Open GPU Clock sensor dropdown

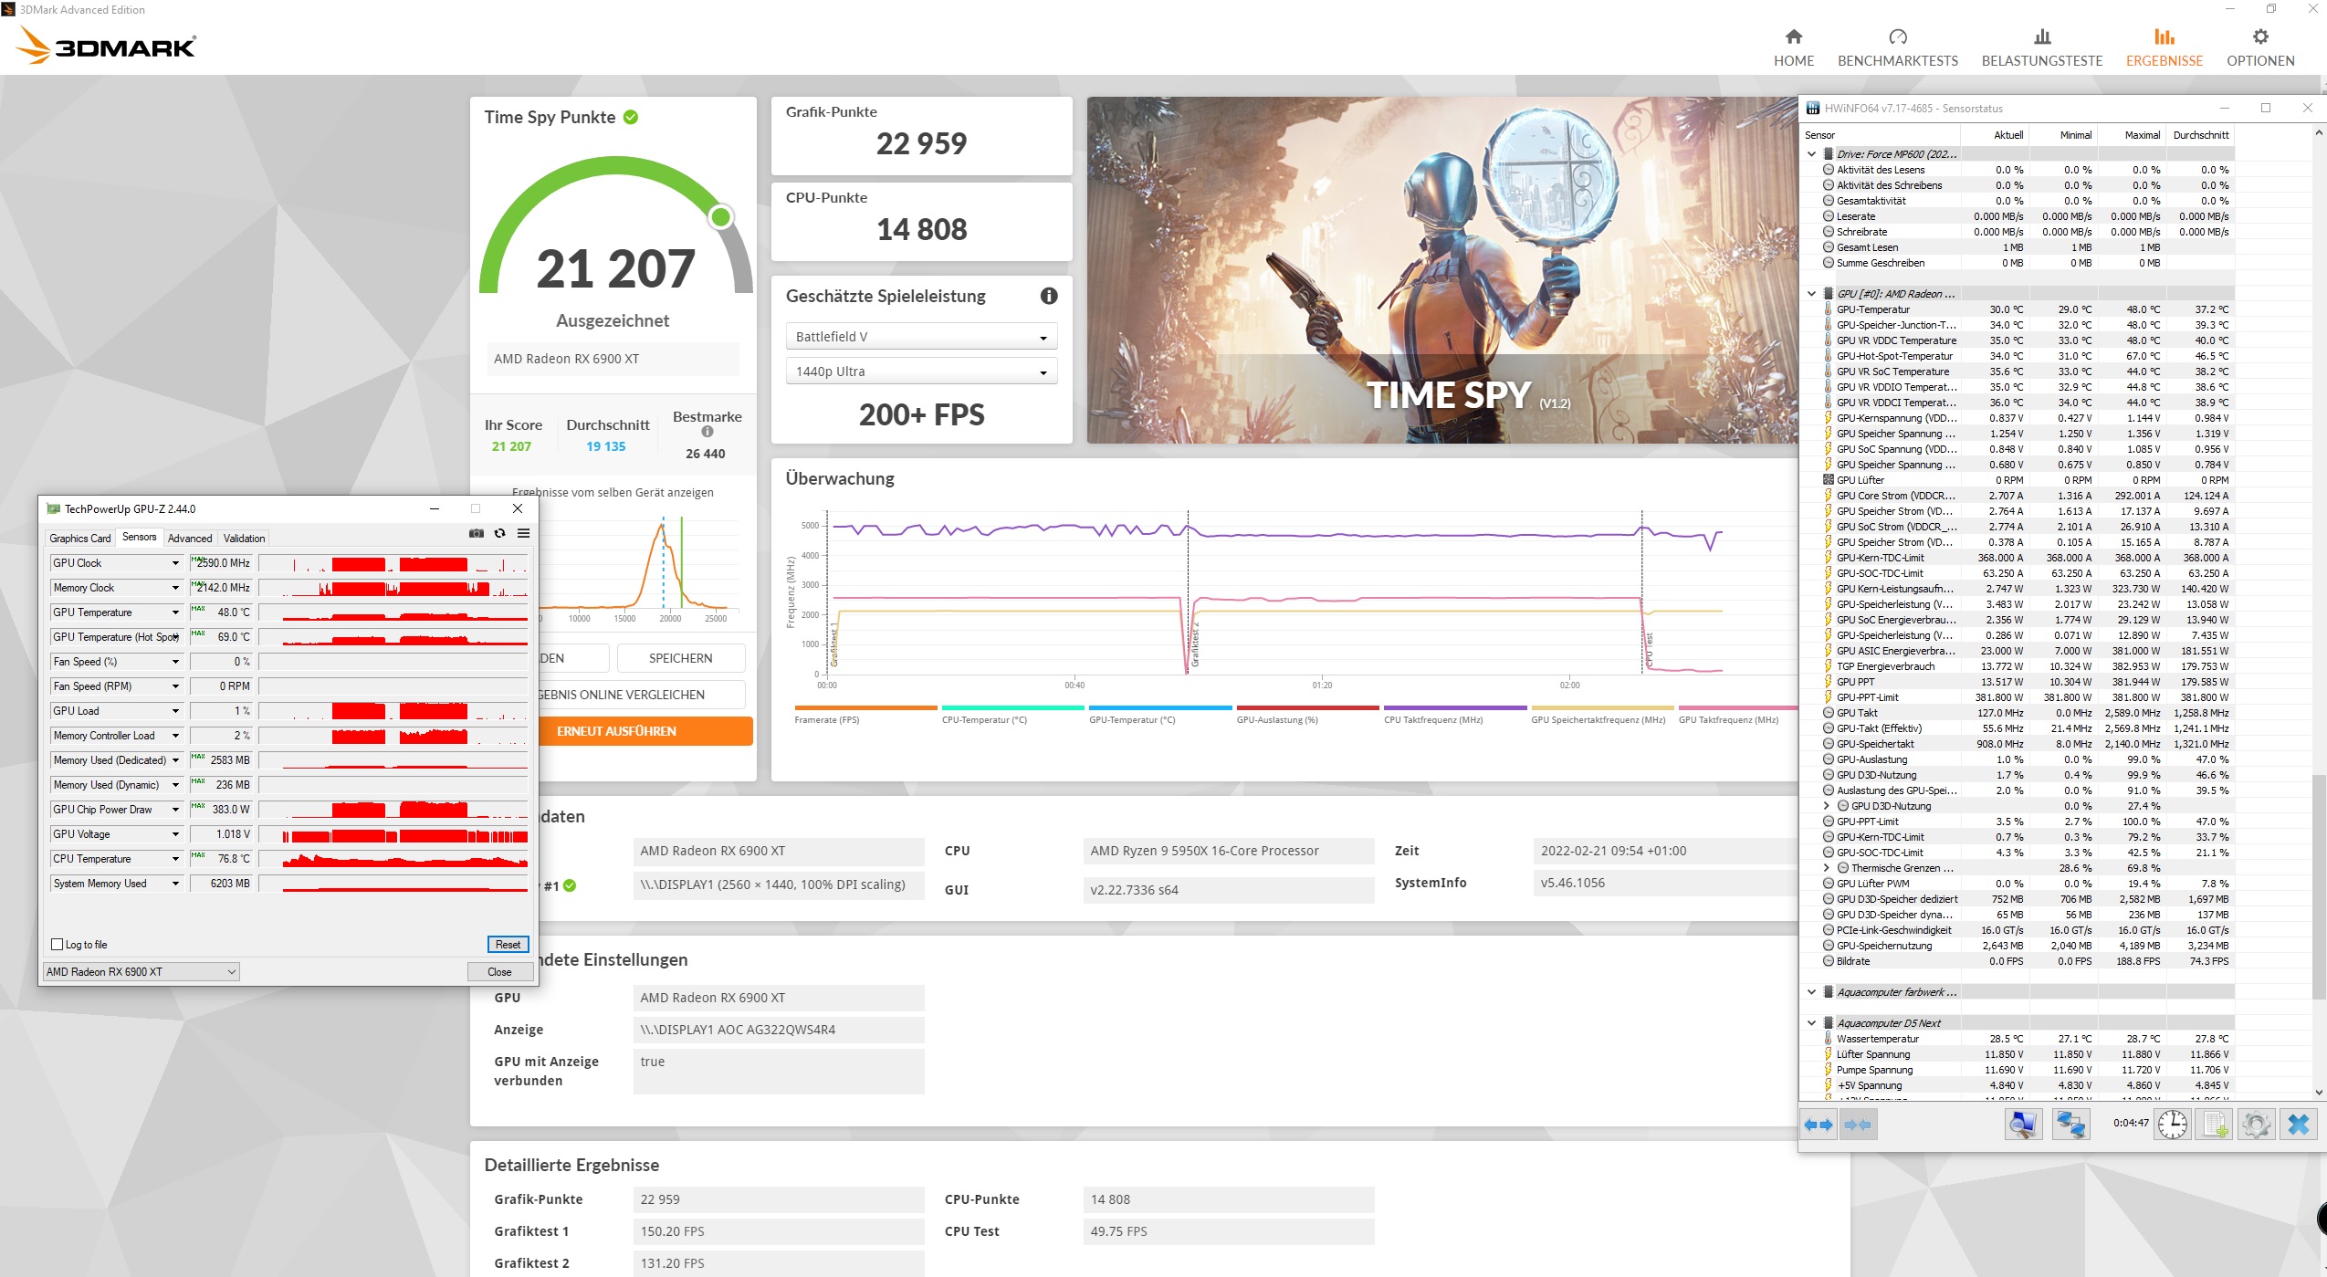coord(175,563)
